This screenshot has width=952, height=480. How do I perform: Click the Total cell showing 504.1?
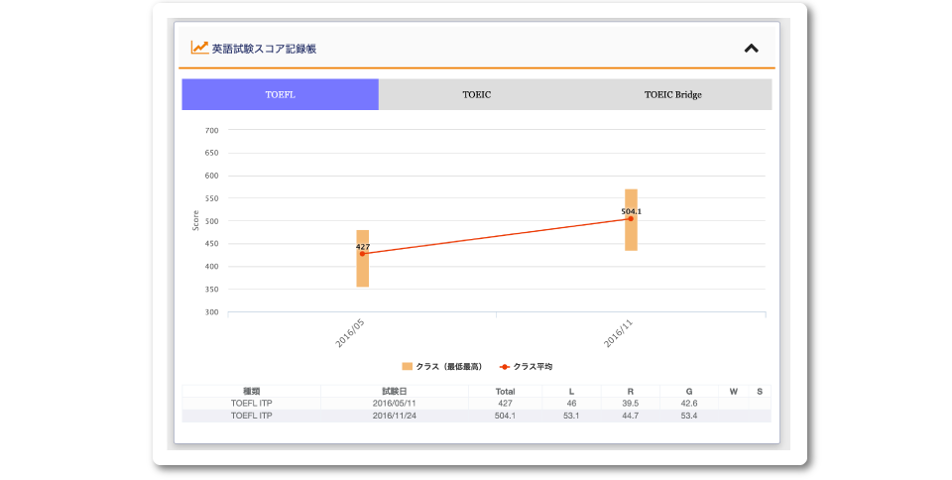point(505,416)
